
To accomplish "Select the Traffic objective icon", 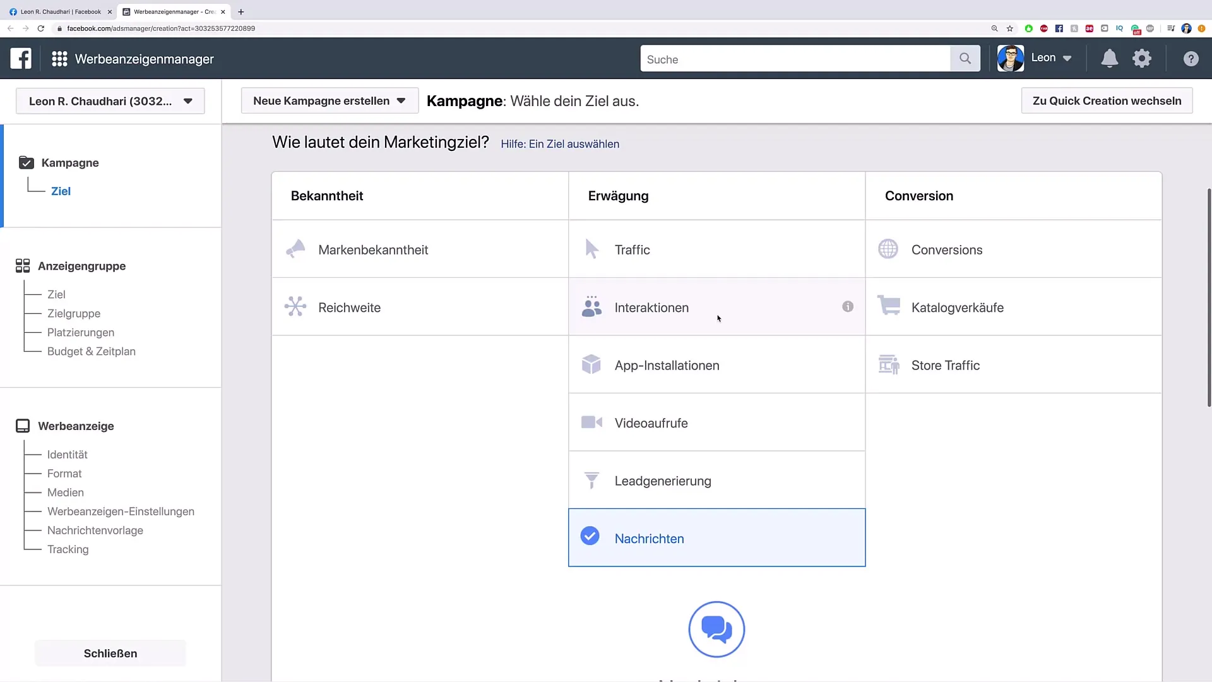I will (x=592, y=248).
